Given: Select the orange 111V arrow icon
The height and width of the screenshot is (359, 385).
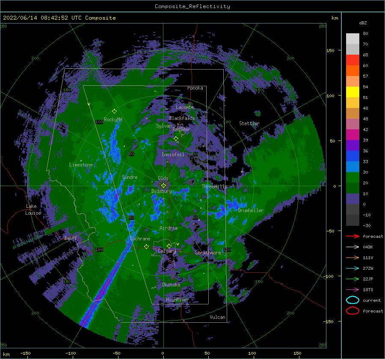Looking at the screenshot, I should tap(352, 257).
